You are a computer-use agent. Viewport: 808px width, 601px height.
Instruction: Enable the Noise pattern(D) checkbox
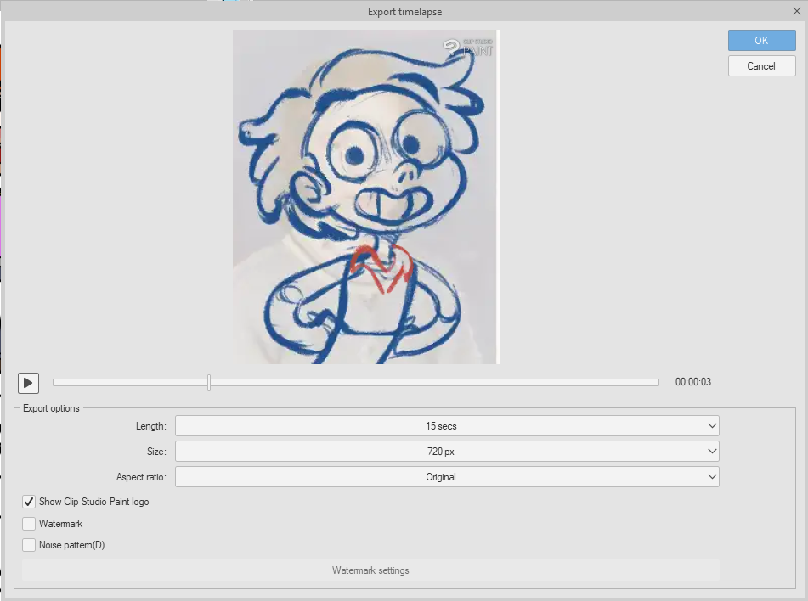pos(29,545)
